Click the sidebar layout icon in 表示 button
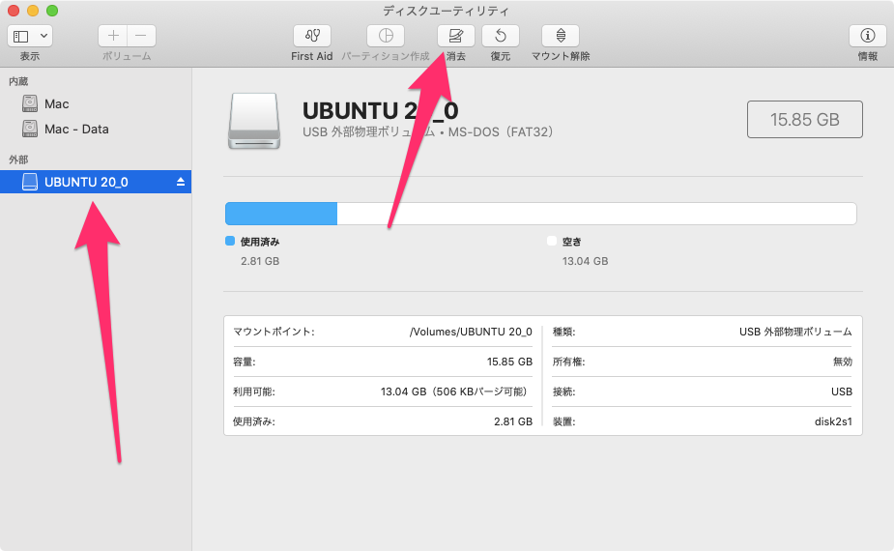Screen dimensions: 894x551 point(21,36)
